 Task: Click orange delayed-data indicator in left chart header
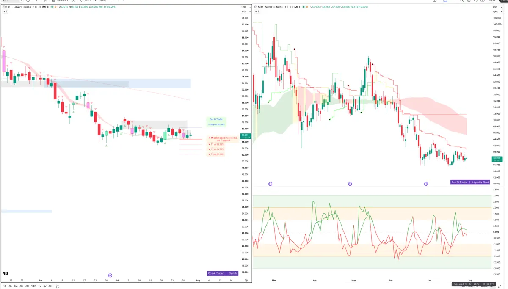point(56,7)
